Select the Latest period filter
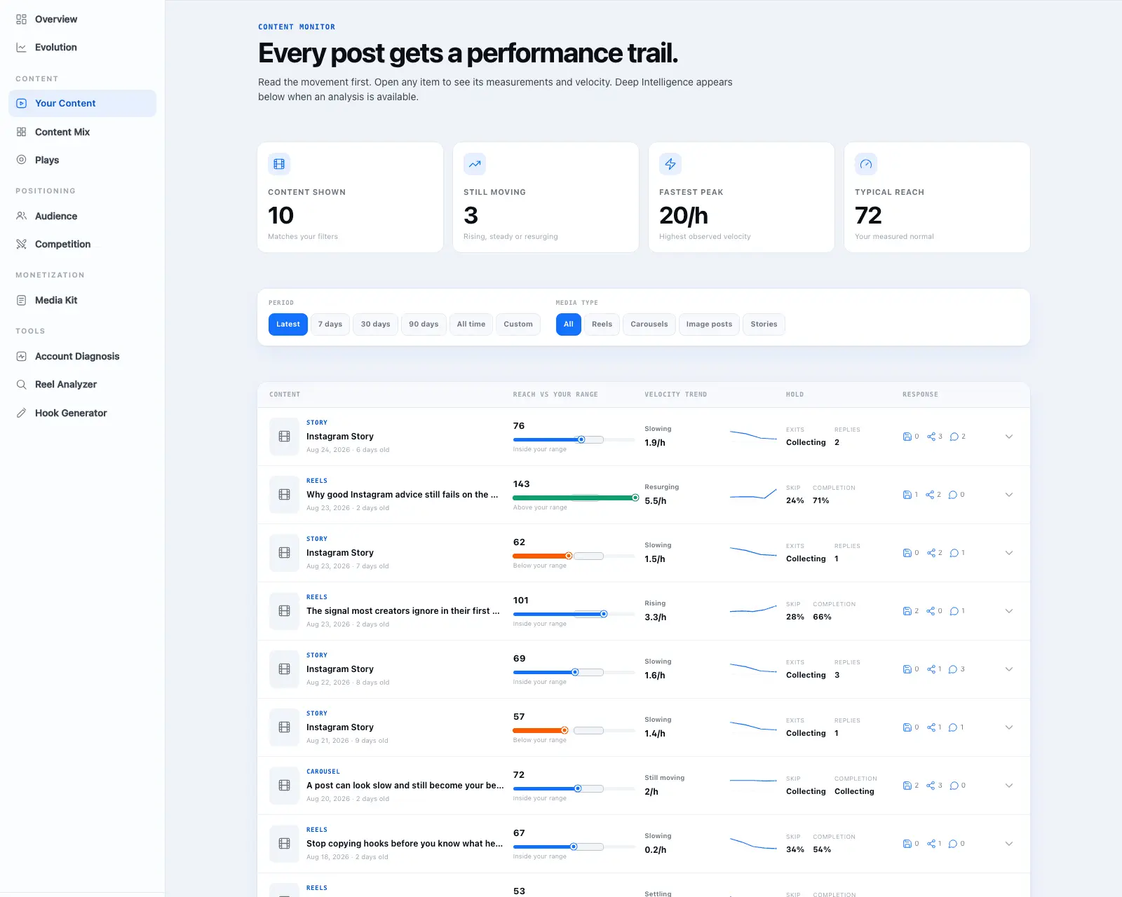 click(288, 324)
